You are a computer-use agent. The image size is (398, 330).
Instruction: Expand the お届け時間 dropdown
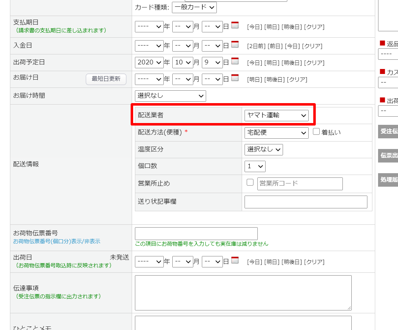click(170, 96)
